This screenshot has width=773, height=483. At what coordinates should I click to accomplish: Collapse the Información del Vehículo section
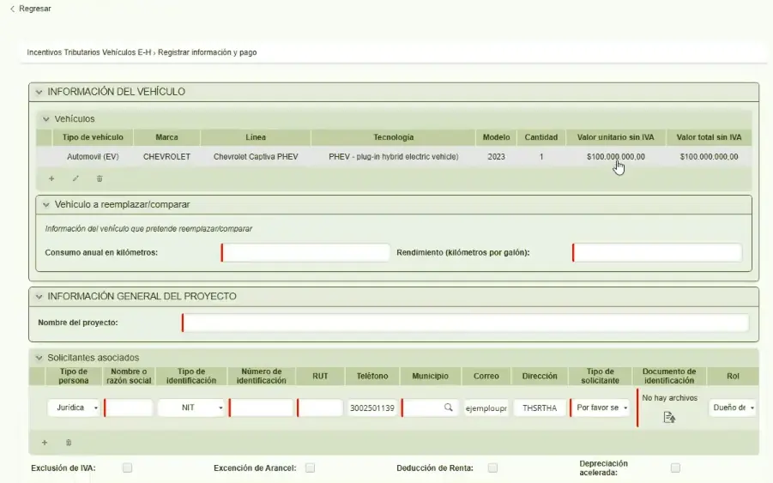point(39,92)
